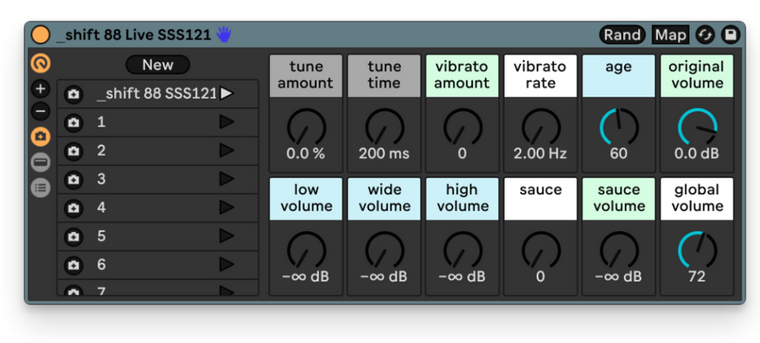
Task: Click the device title _shift 88 Live SSS121
Action: point(133,35)
